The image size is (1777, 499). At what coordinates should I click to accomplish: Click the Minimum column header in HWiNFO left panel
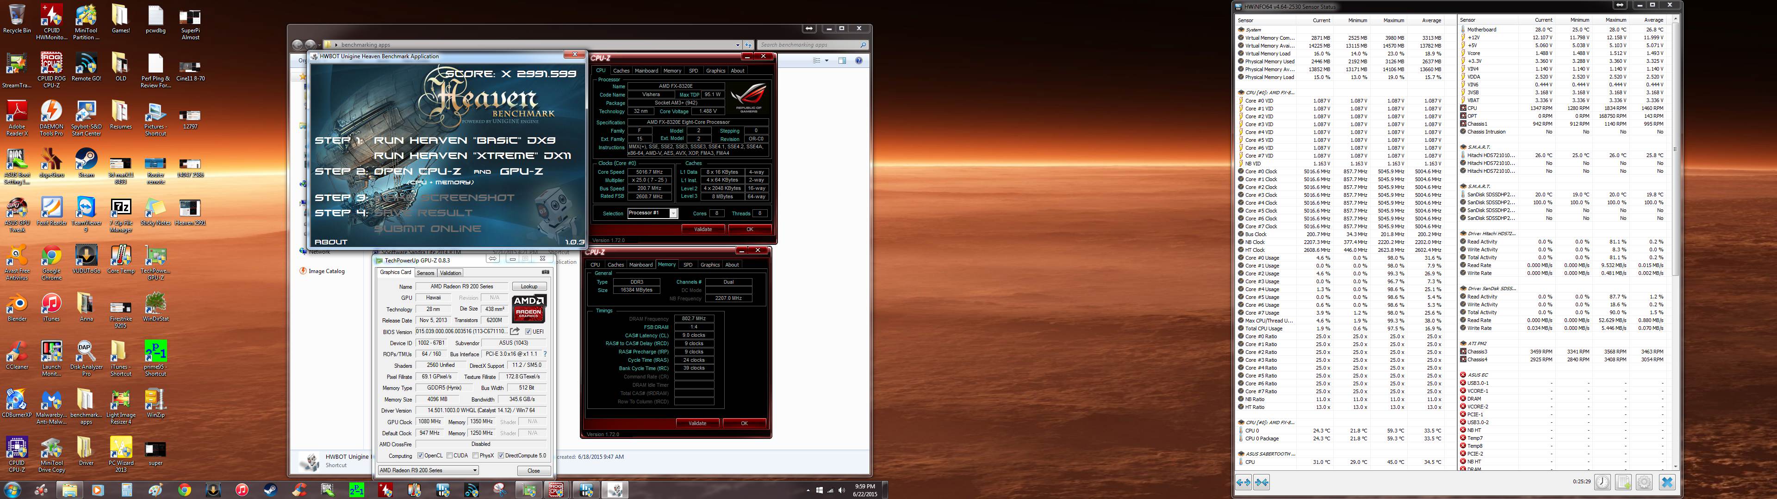pos(1358,20)
